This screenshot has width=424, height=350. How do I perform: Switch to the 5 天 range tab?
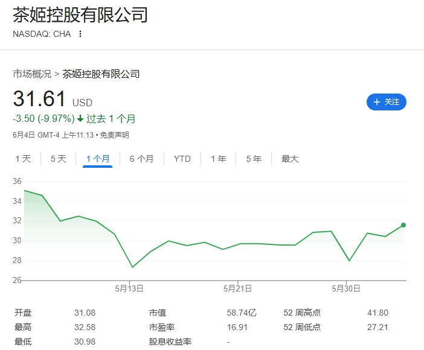59,159
